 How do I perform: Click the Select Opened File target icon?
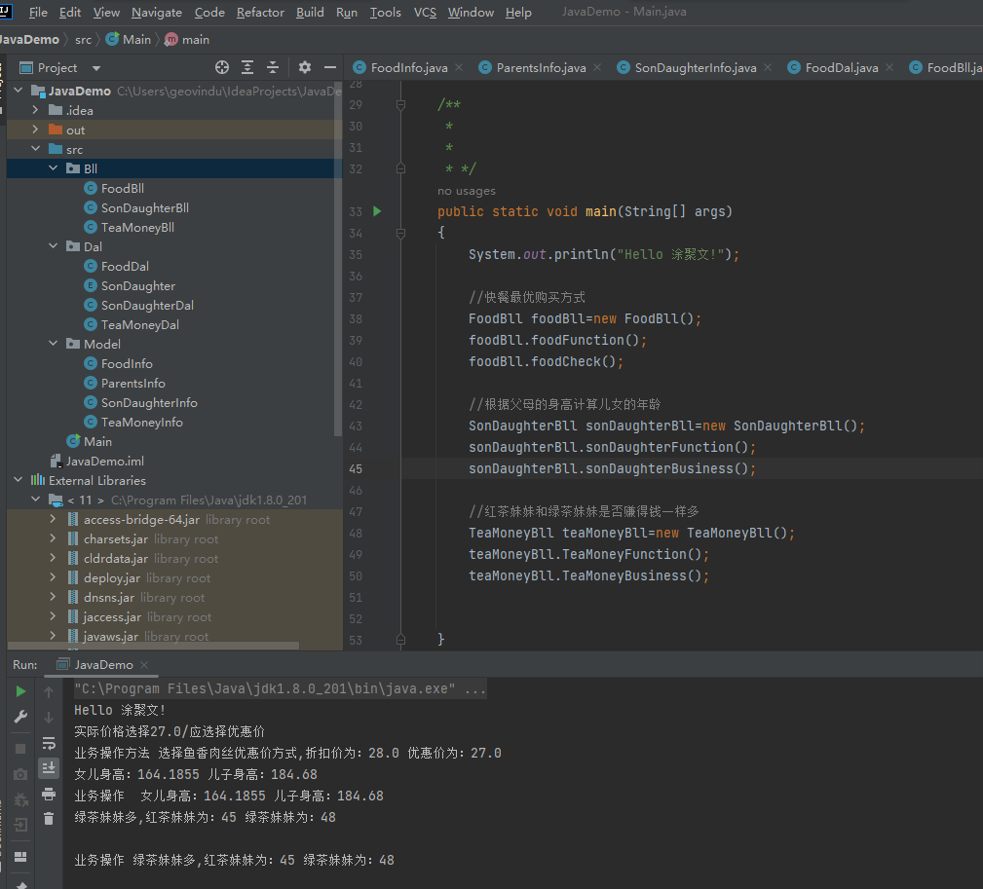[x=222, y=67]
